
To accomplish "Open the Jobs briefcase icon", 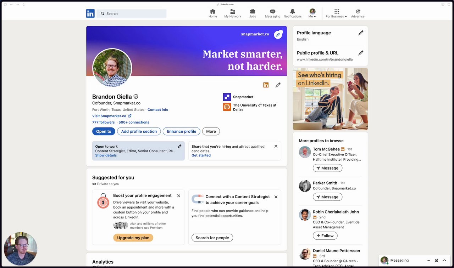I will tap(253, 13).
